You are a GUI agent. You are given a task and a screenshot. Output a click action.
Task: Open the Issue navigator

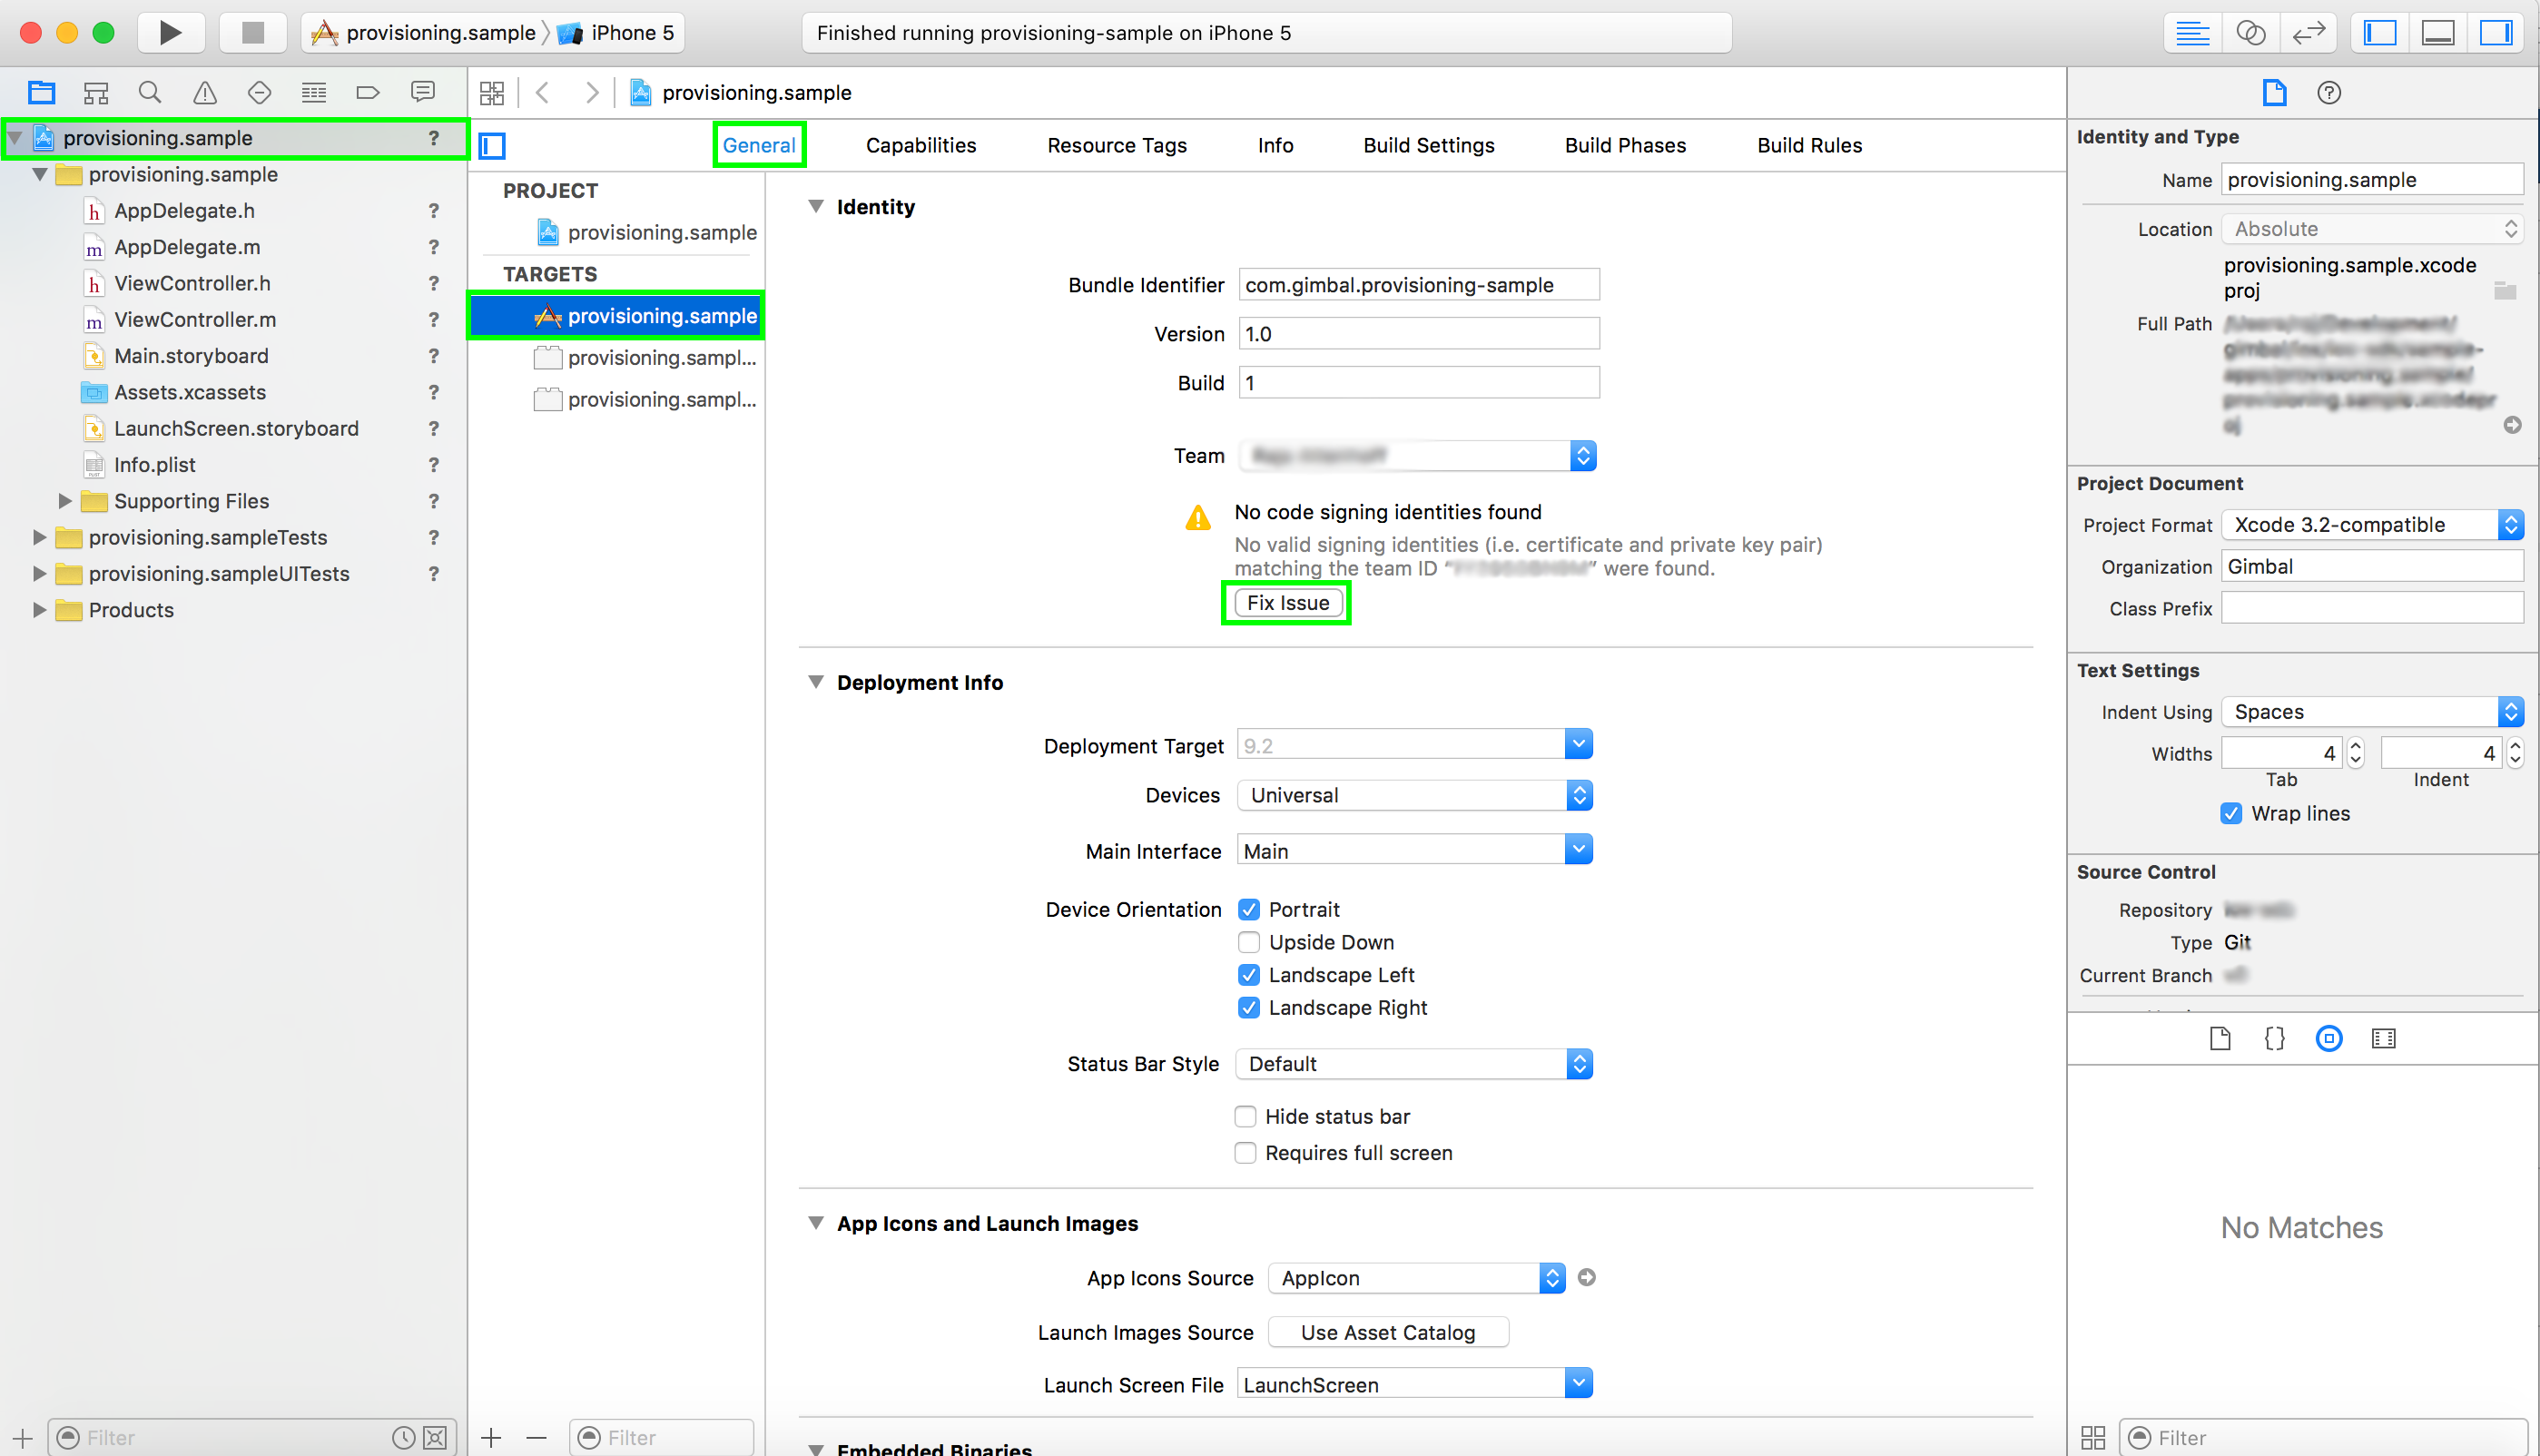pos(205,93)
